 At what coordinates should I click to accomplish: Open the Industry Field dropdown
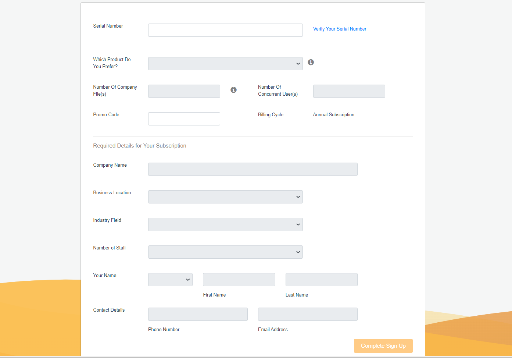[x=225, y=224]
